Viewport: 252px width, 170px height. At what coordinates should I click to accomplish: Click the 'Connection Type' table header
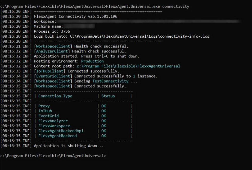click(x=55, y=96)
